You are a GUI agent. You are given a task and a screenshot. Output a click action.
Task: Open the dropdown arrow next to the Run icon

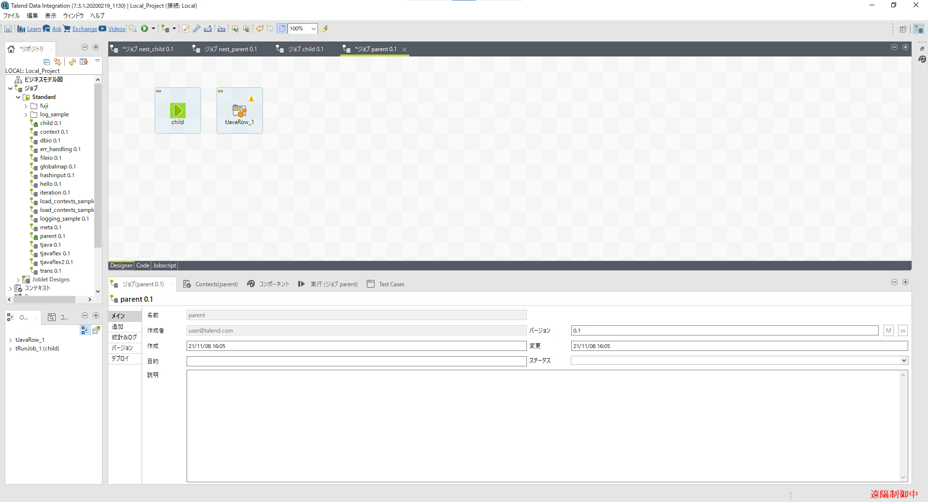(x=153, y=29)
